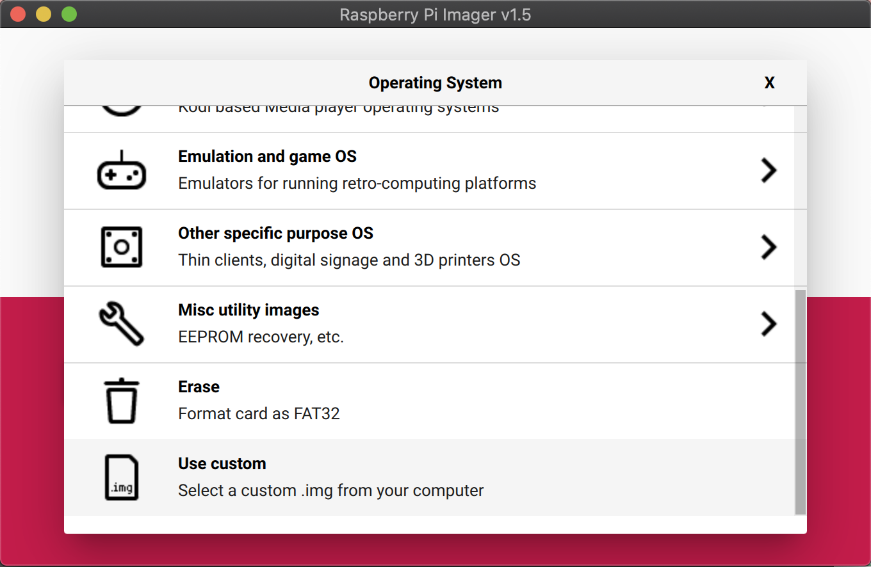This screenshot has height=567, width=871.
Task: Click 'Thin clients, digital signage and 3D printers OS' text
Action: click(349, 260)
